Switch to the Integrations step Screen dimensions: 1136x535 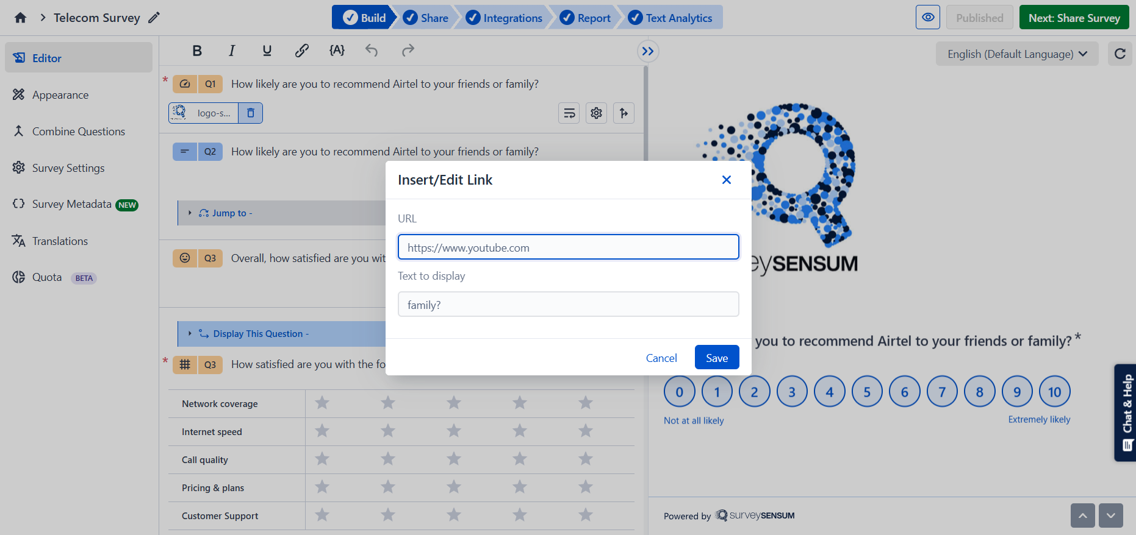[504, 18]
